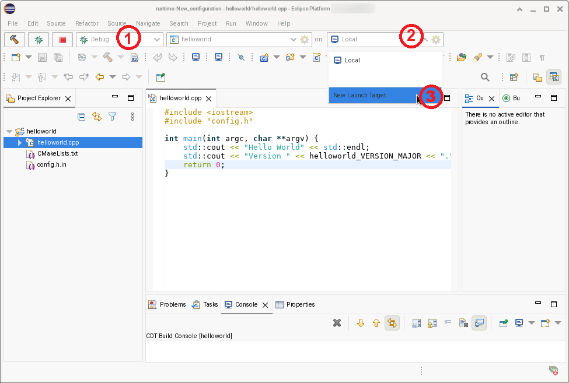Toggle Link with Editor in Project Explorer
This screenshot has width=569, height=383.
[97, 117]
